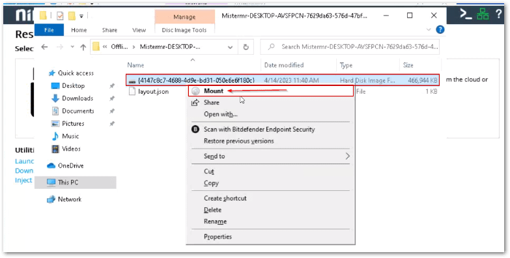
Task: Click the Inject link in the background Utilities list
Action: pos(23,180)
